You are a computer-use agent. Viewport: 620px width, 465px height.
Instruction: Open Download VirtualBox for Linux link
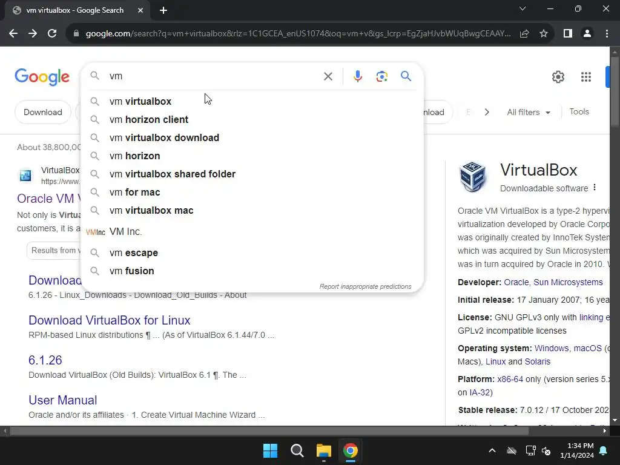pos(109,320)
